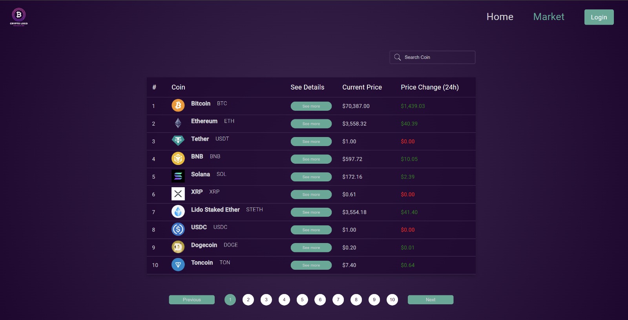Viewport: 628px width, 320px height.
Task: See more details for Toncoin
Action: coord(311,265)
